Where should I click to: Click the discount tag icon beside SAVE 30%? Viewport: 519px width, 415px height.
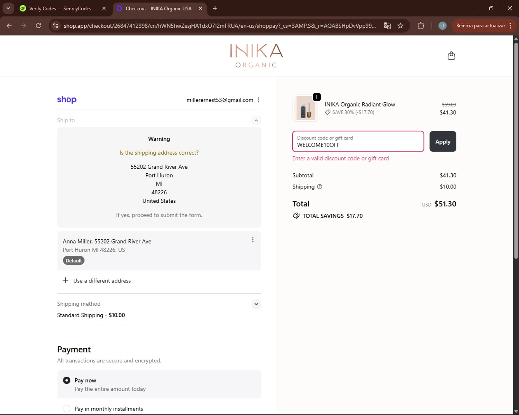coord(328,112)
